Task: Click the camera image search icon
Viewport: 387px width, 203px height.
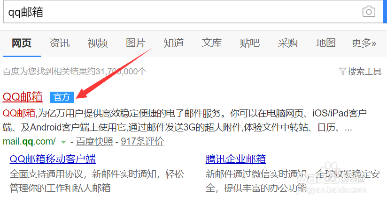Action: point(369,12)
